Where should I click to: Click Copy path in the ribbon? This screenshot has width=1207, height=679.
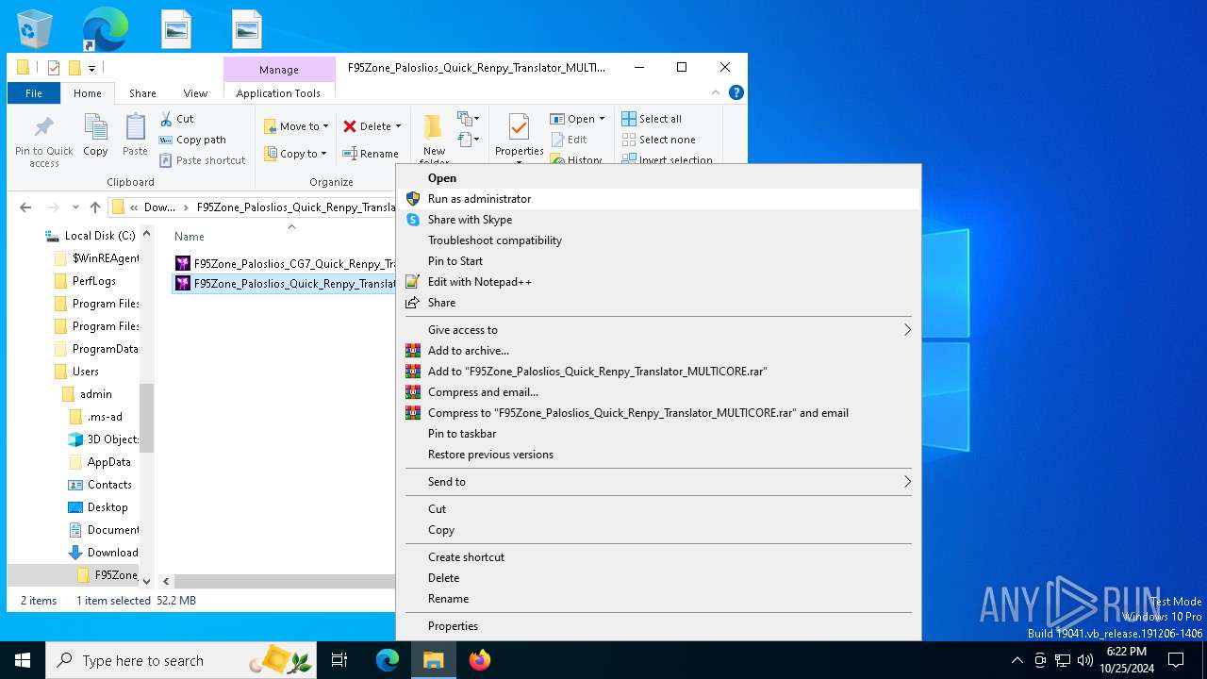click(x=192, y=140)
